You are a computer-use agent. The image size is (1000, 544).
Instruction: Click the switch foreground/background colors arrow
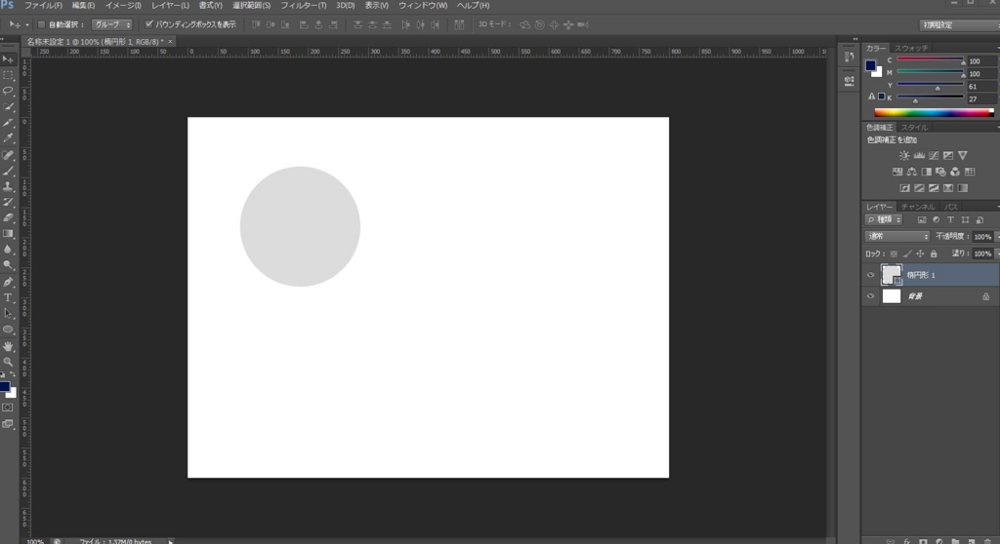(12, 375)
